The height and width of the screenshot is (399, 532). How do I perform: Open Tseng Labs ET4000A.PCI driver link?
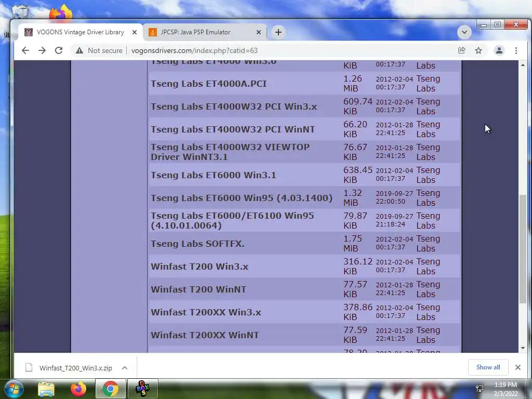(209, 84)
